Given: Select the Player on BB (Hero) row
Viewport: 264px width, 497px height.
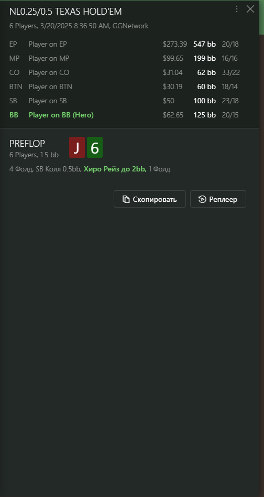Looking at the screenshot, I should (x=129, y=115).
